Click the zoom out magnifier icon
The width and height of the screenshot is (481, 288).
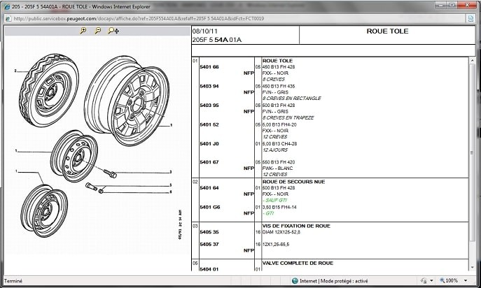click(97, 31)
